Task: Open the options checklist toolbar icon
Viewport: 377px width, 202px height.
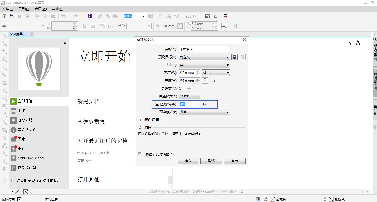Action: click(x=216, y=16)
